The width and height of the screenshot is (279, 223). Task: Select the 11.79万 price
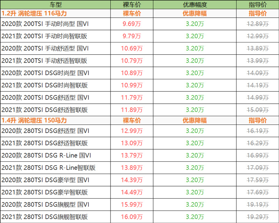click(132, 97)
